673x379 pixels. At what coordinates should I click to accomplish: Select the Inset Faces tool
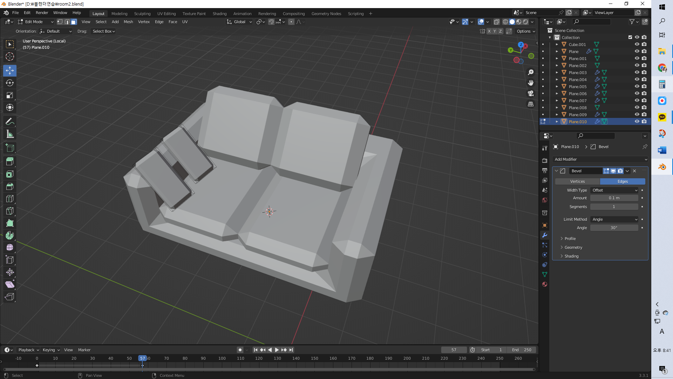pos(10,174)
